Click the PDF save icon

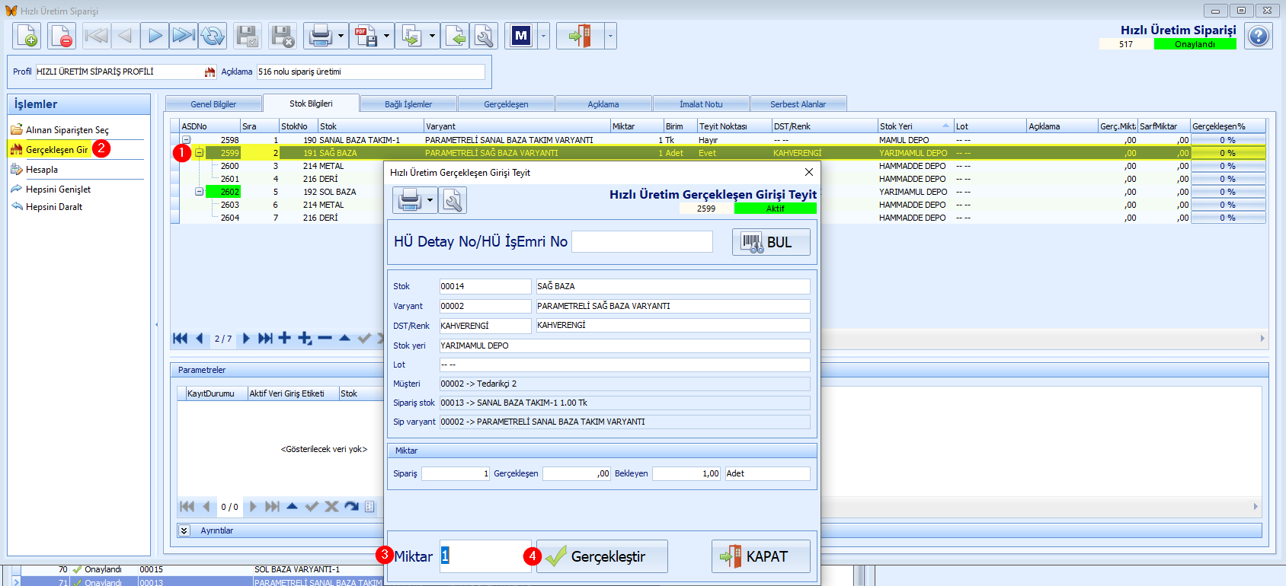[x=366, y=36]
